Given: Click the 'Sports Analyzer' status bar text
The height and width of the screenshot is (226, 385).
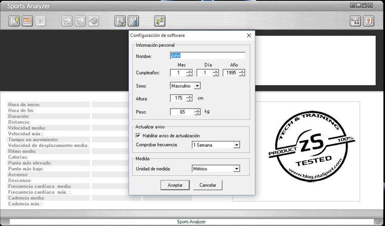Looking at the screenshot, I should (x=191, y=222).
